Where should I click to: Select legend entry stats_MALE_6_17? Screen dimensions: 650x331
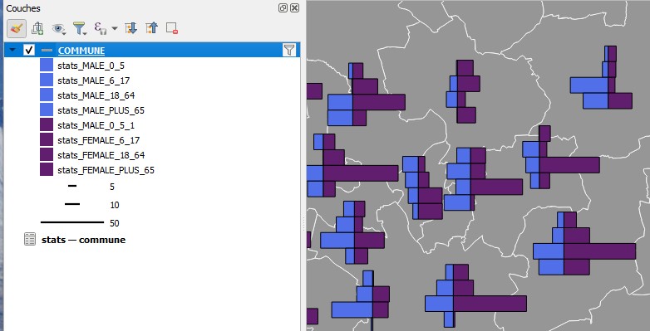pyautogui.click(x=94, y=80)
